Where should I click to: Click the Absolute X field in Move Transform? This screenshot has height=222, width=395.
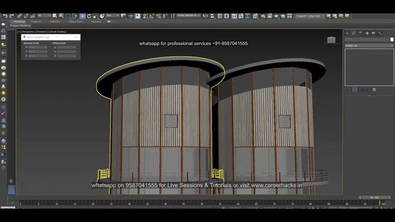tap(38, 47)
